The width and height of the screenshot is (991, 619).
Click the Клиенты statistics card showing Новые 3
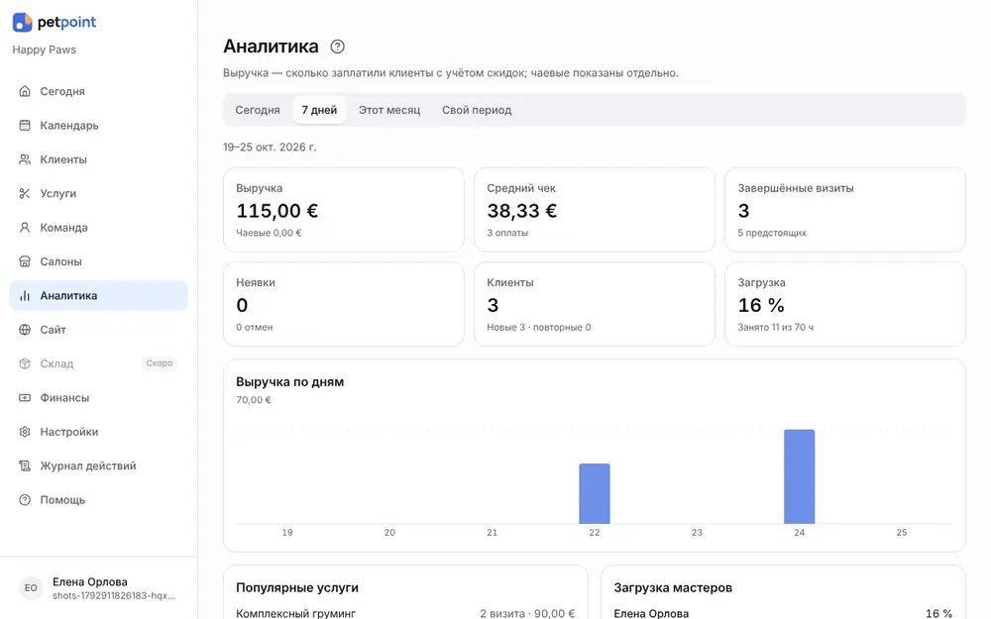pos(594,304)
